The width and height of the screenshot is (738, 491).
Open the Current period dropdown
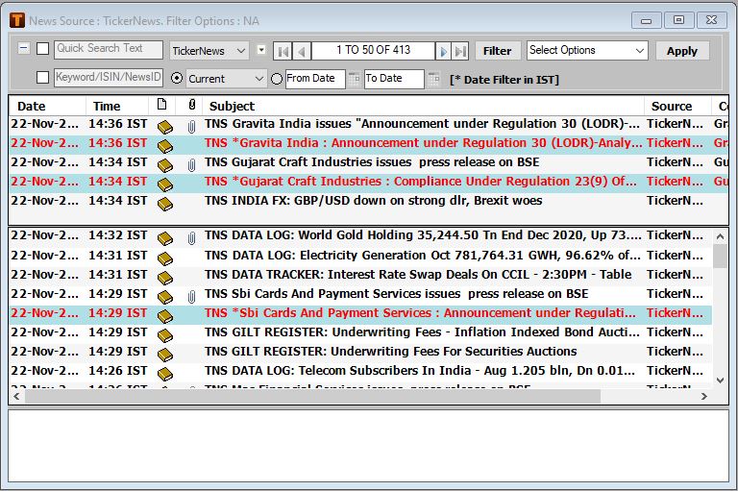(227, 79)
